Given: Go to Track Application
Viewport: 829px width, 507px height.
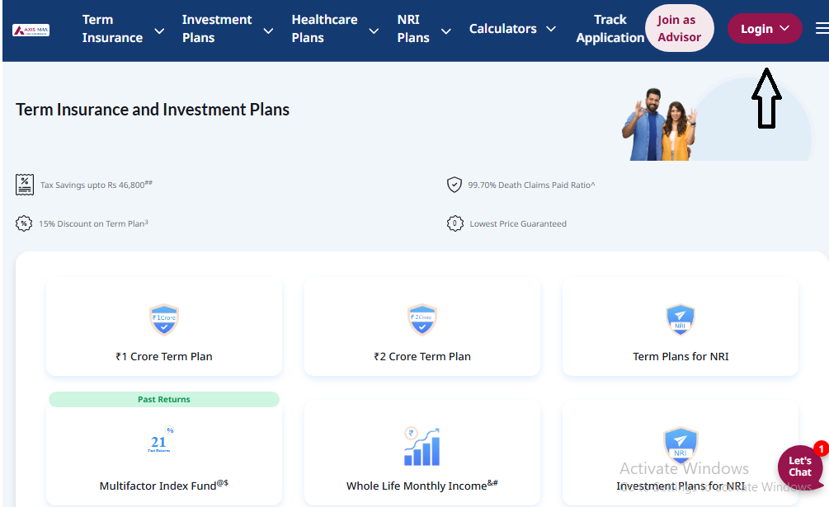Looking at the screenshot, I should coord(610,29).
